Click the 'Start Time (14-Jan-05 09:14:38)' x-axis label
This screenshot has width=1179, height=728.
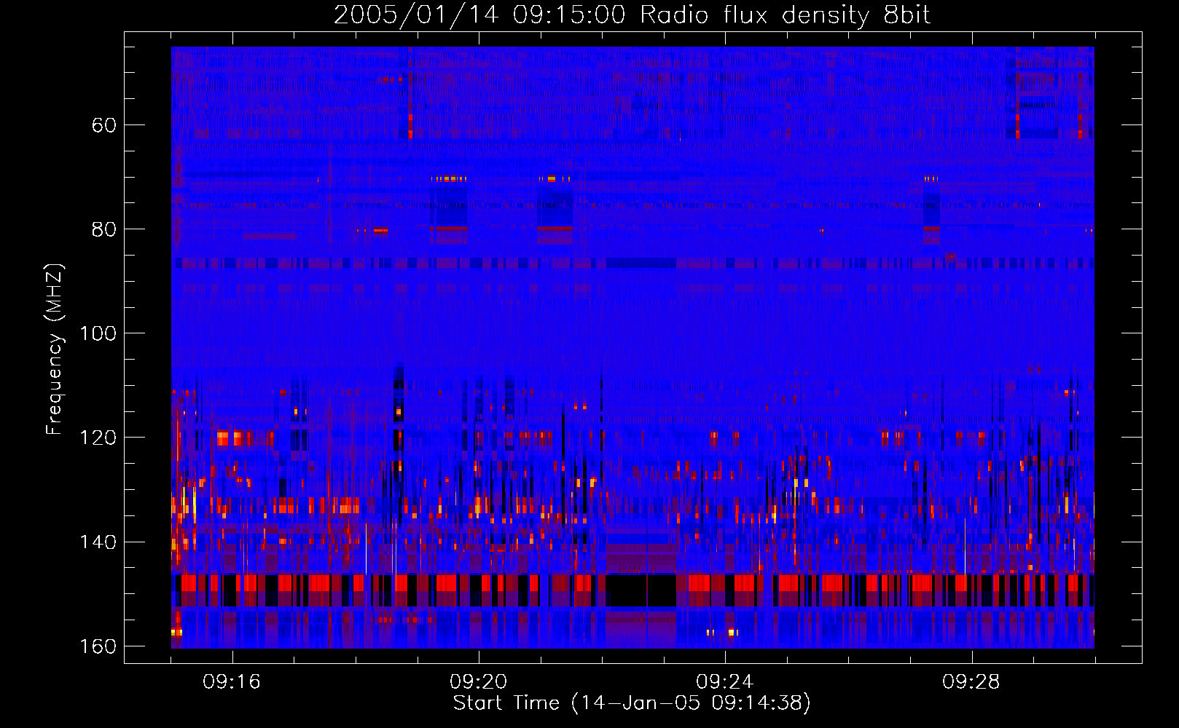coord(632,703)
